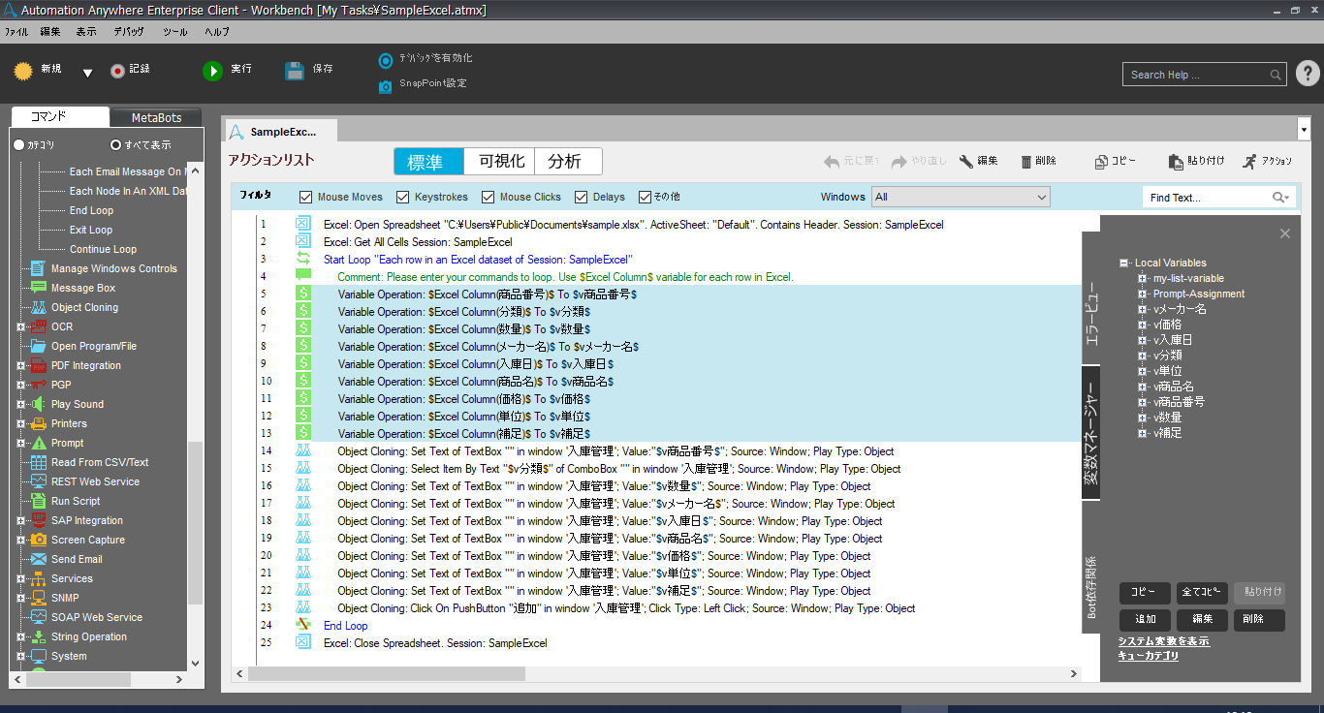Open the ファイル menu

[16, 31]
